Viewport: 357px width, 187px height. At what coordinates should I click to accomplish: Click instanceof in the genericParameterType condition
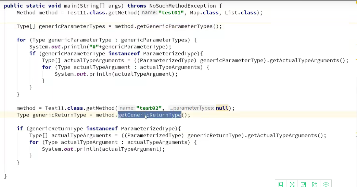pos(124,53)
